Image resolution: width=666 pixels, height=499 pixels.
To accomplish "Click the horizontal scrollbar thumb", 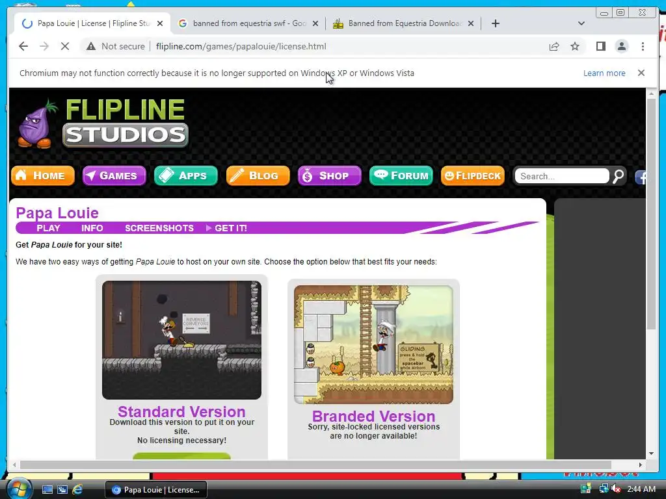I will pyautogui.click(x=315, y=465).
